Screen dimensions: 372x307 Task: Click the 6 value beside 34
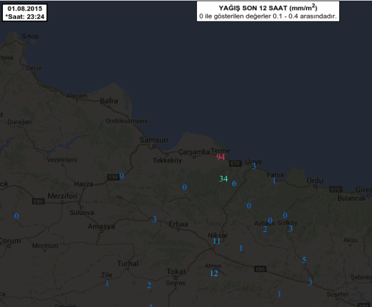234,183
